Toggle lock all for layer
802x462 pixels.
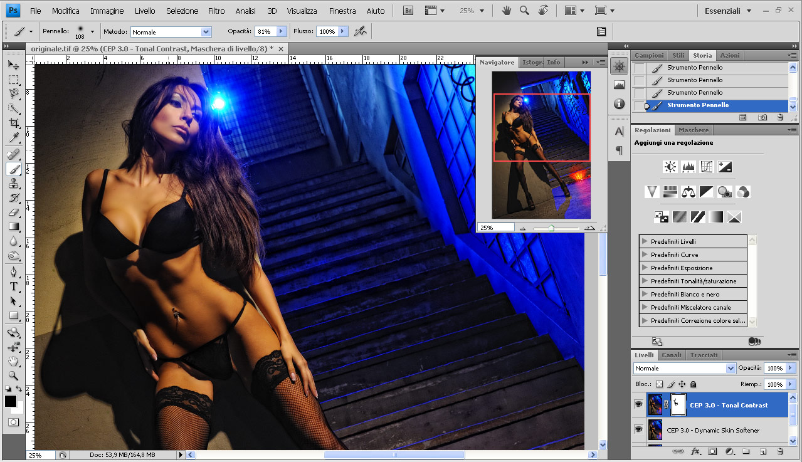[693, 384]
